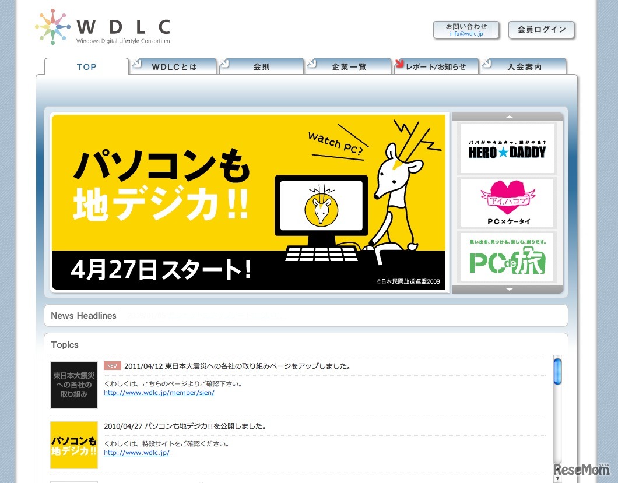The height and width of the screenshot is (483, 618).
Task: Click the red arrow icon on レポート tab
Action: [399, 63]
